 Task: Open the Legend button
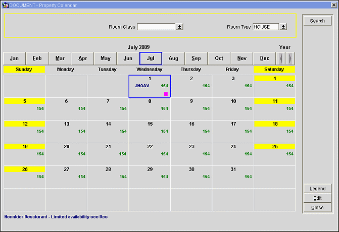pyautogui.click(x=317, y=189)
